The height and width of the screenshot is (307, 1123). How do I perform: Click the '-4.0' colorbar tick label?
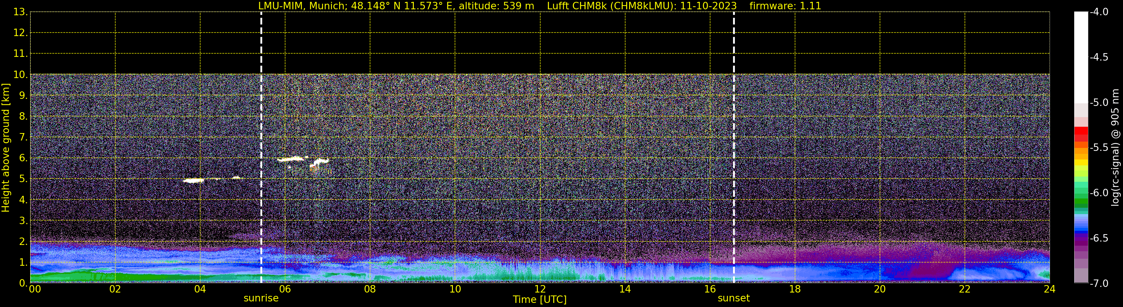click(x=1098, y=12)
